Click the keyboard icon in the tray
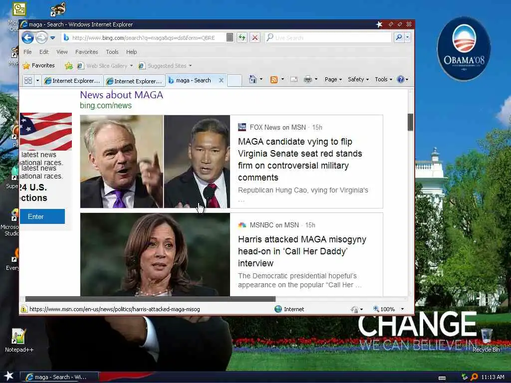Viewport: 511px width, 383px height. [442, 378]
